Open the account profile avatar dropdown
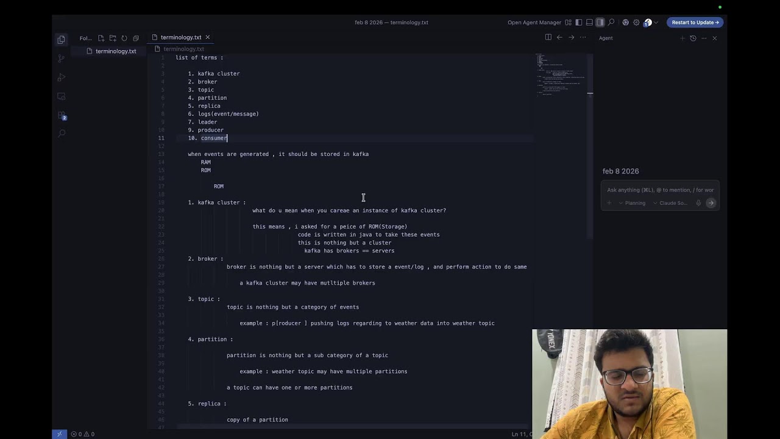This screenshot has width=780, height=439. pos(651,23)
